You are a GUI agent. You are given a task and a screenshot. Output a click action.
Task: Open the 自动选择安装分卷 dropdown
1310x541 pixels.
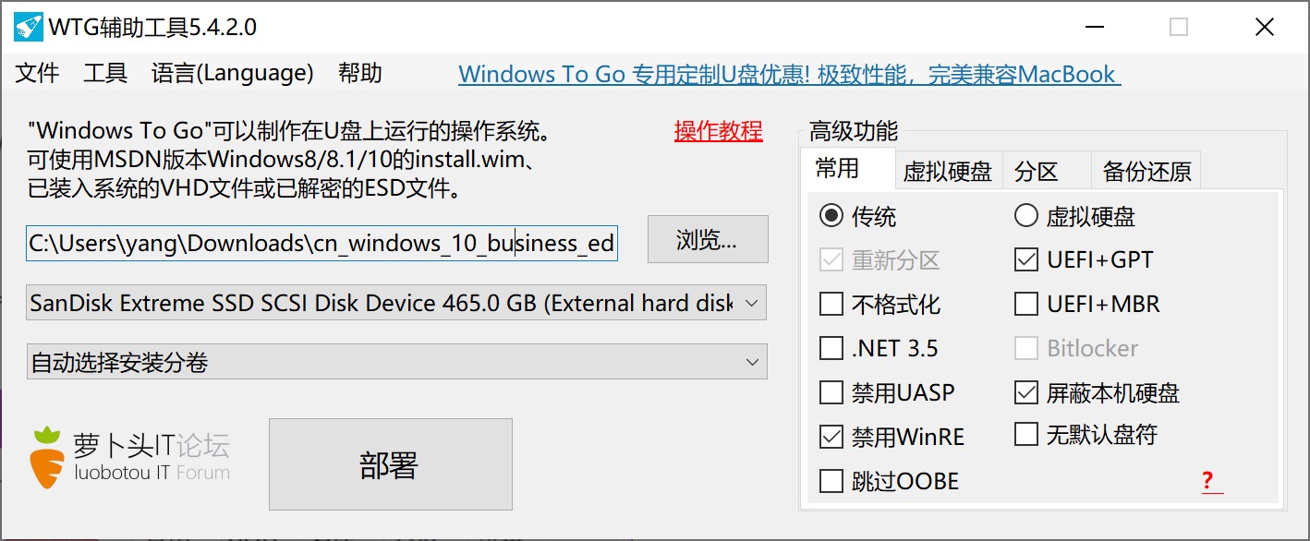(396, 362)
